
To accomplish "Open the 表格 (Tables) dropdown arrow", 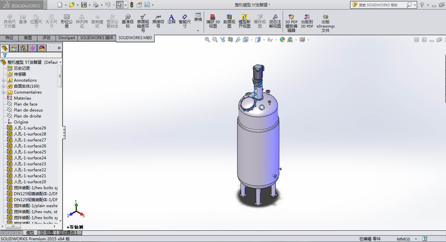I will [x=198, y=31].
